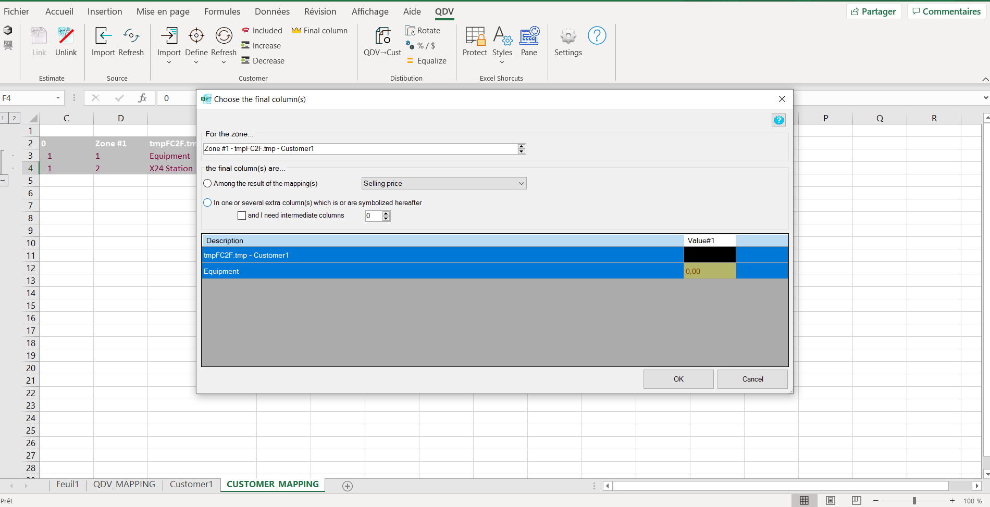Click the insert function fx icon
This screenshot has width=990, height=507.
142,98
